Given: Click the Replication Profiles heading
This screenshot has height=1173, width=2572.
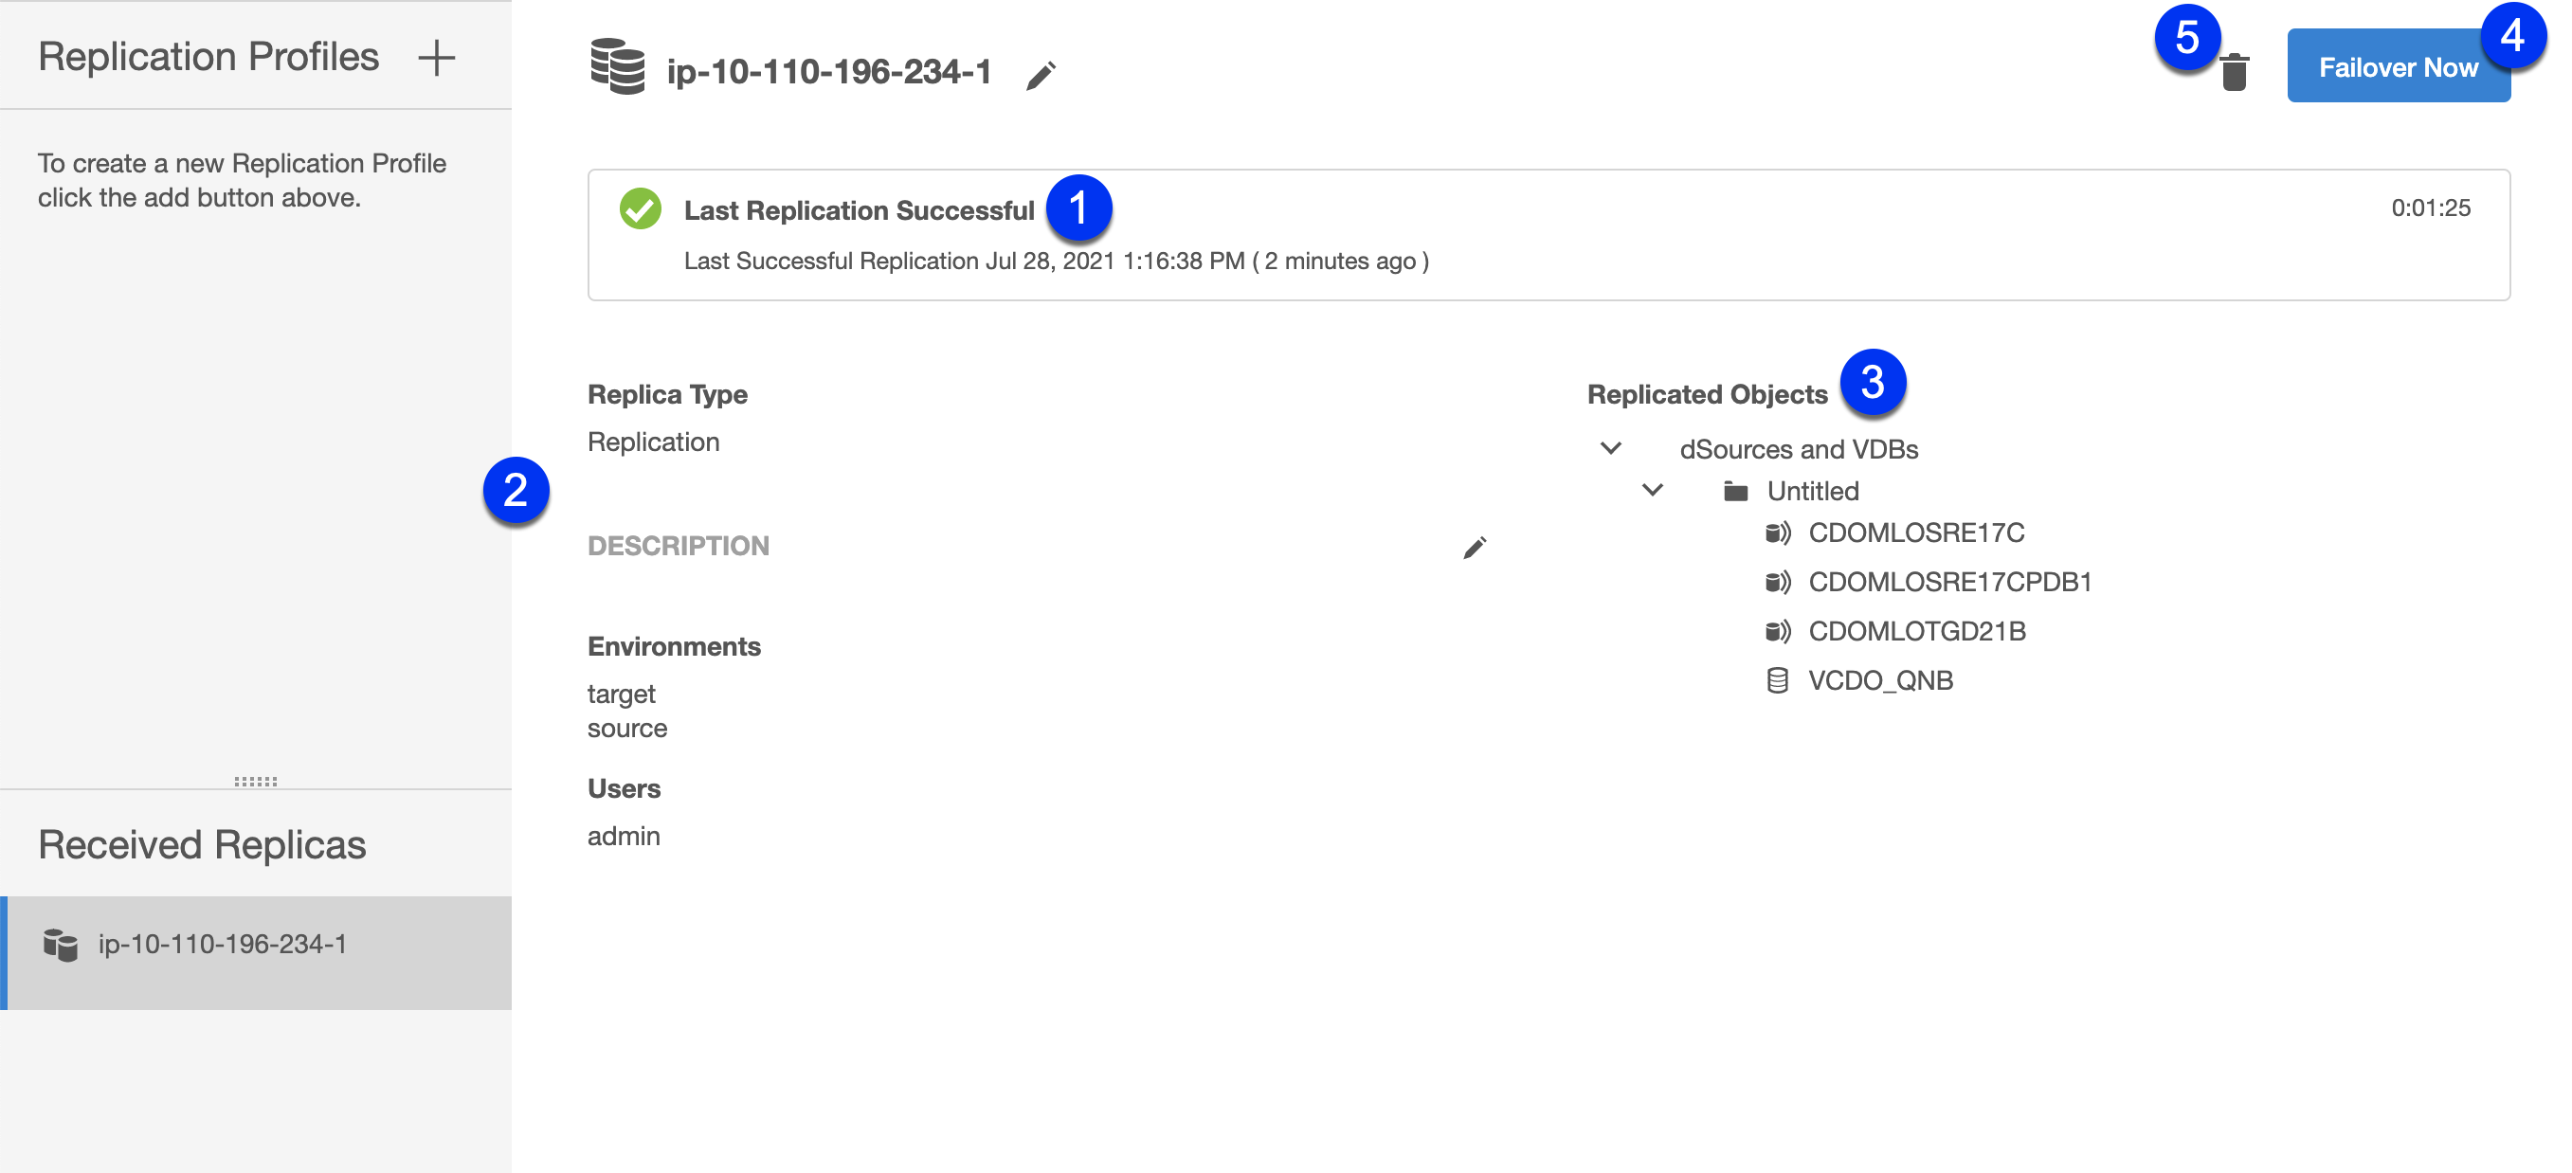Looking at the screenshot, I should point(208,57).
